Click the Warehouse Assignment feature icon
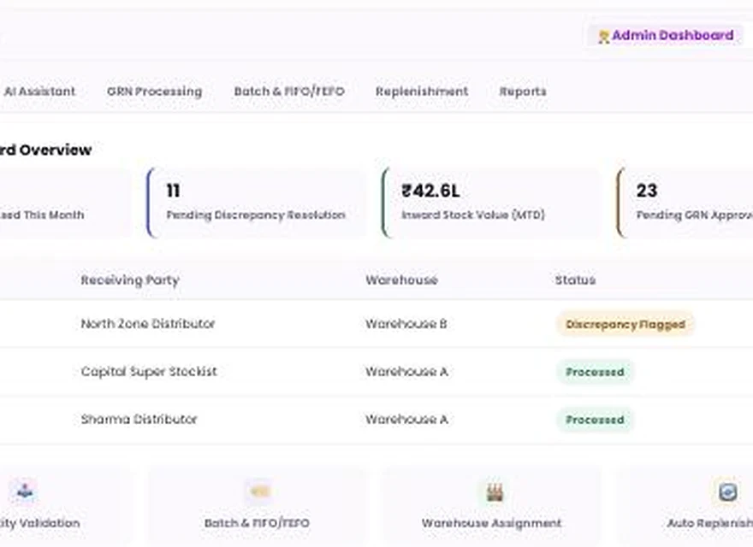753x547 pixels. pyautogui.click(x=494, y=491)
